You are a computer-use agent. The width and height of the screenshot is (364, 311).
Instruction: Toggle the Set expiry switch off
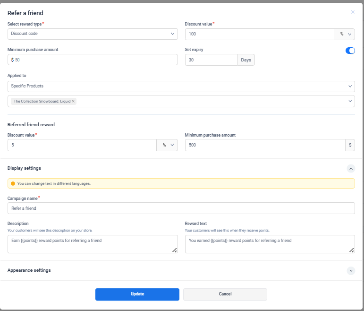point(350,51)
